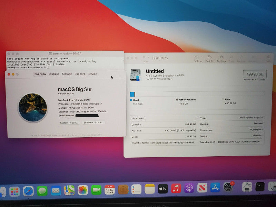Image resolution: width=276 pixels, height=207 pixels.
Task: Click the macOS Big Sur wallpaper logo image
Action: (x=33, y=107)
